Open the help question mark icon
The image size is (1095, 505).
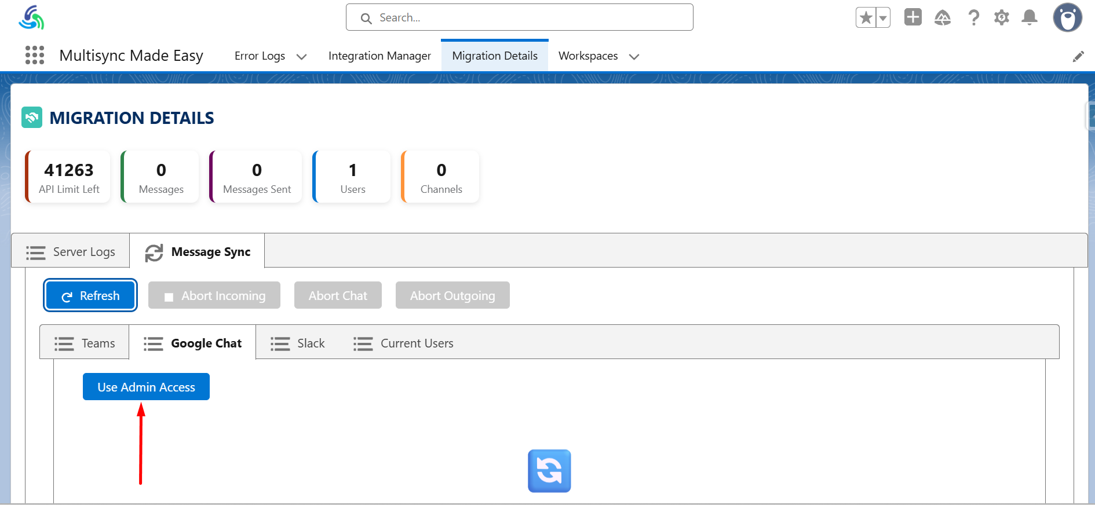coord(974,18)
